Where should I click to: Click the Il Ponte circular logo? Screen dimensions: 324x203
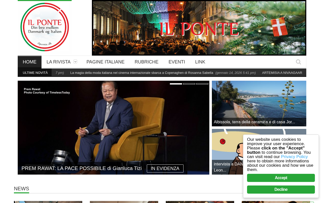45,27
